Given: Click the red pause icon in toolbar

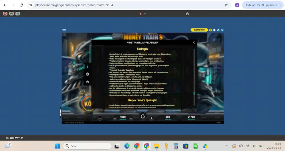Looking at the screenshot, I should pyautogui.click(x=5, y=14).
